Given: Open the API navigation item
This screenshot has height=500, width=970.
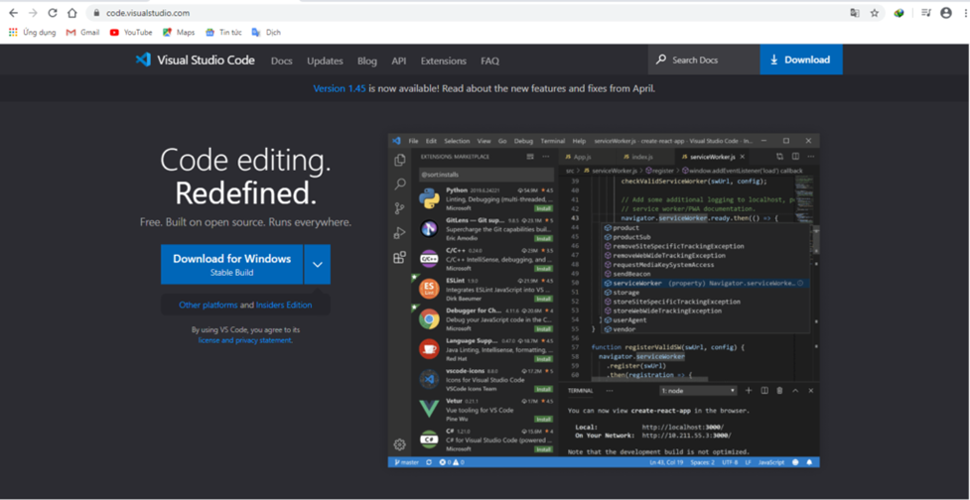Looking at the screenshot, I should click(399, 61).
